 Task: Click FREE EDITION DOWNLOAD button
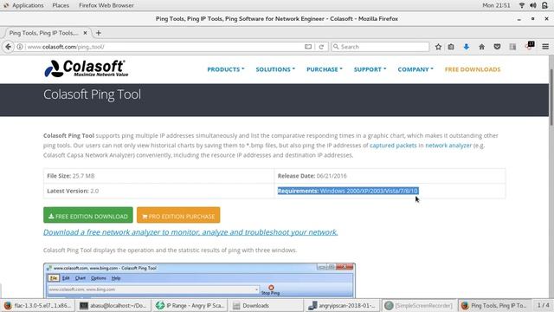pos(88,215)
